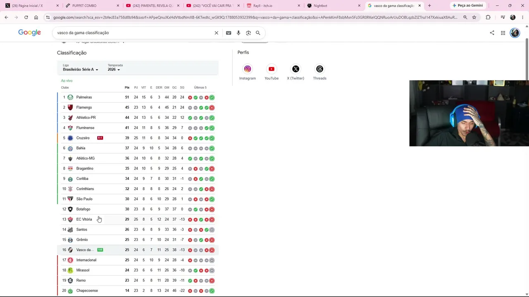Click the Vasco da... team name
Image resolution: width=529 pixels, height=297 pixels.
(x=85, y=250)
